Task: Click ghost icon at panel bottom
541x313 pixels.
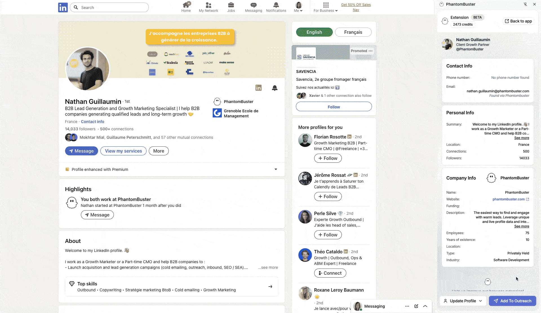Action: pos(488,281)
